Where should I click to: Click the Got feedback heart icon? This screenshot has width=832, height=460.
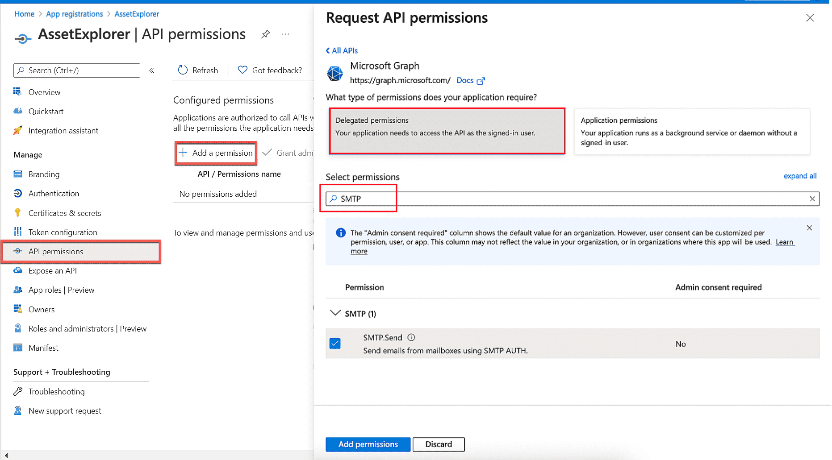click(x=242, y=70)
